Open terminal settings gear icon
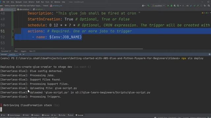Viewport: 211px width, 118px height. click(x=210, y=54)
